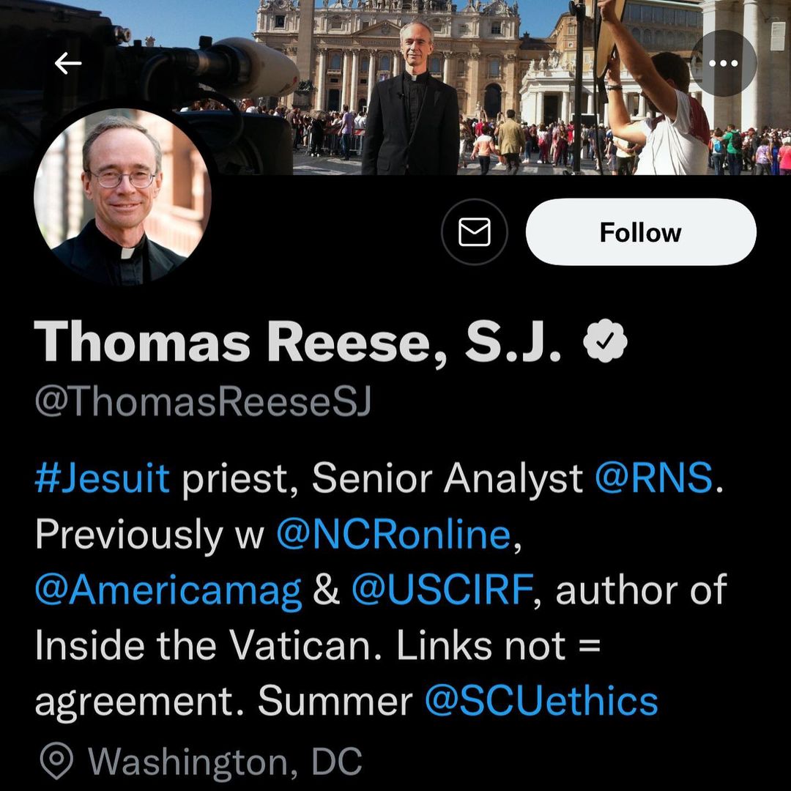The width and height of the screenshot is (791, 791).
Task: Open the #Jesuit hashtag link
Action: pos(102,479)
